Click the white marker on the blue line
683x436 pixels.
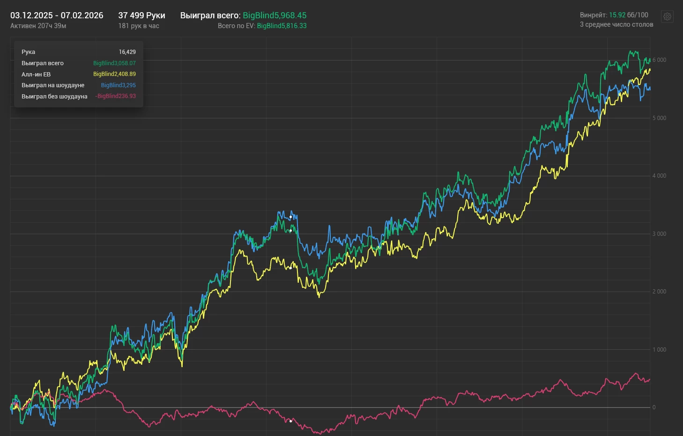[x=290, y=217]
